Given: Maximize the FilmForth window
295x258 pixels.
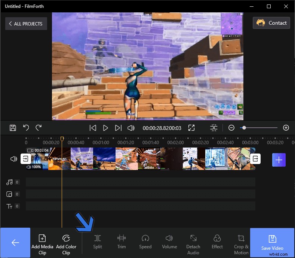Looking at the screenshot, I should (x=269, y=6).
